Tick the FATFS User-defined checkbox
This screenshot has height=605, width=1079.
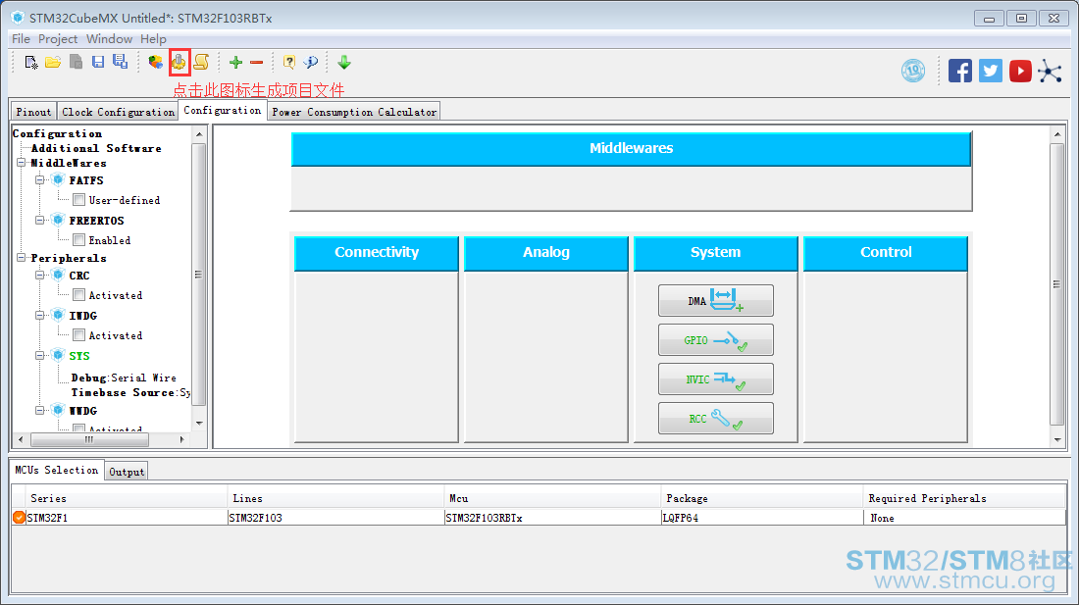coord(79,200)
